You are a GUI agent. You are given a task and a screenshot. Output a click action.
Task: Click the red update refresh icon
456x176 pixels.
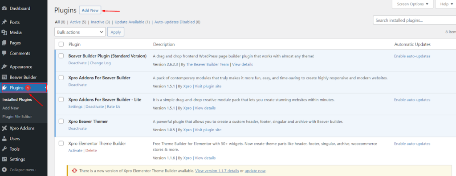click(75, 171)
